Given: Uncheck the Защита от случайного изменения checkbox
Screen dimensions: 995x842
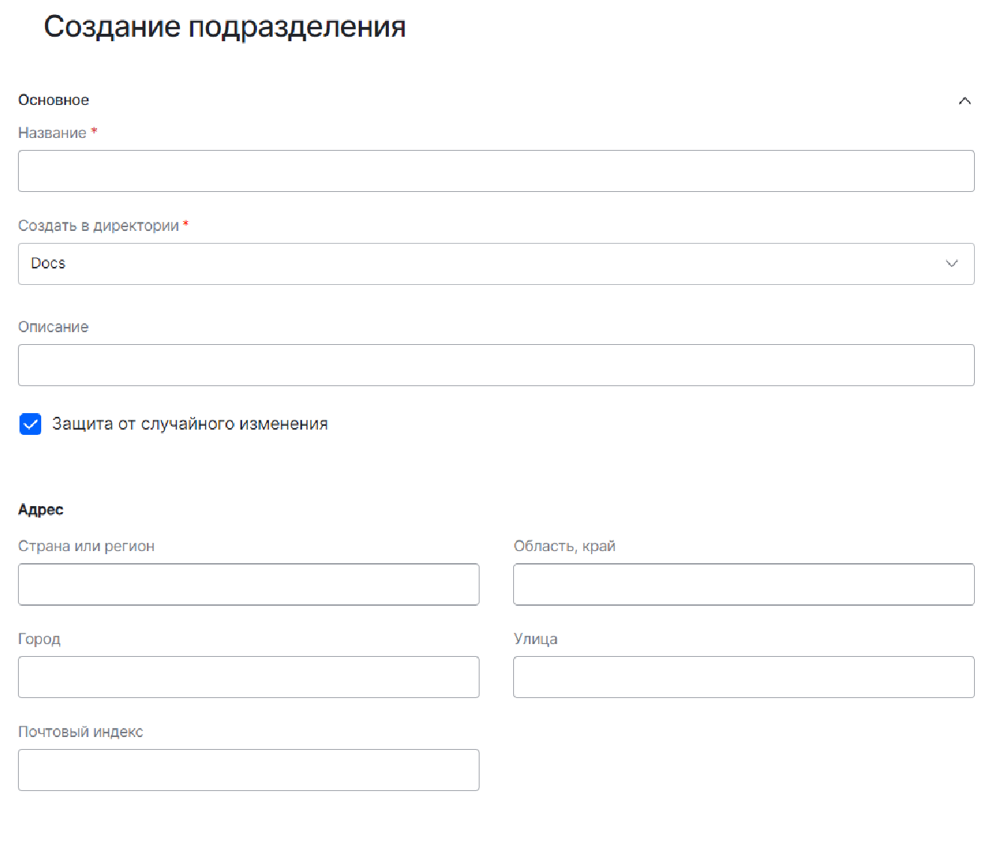Looking at the screenshot, I should (30, 424).
